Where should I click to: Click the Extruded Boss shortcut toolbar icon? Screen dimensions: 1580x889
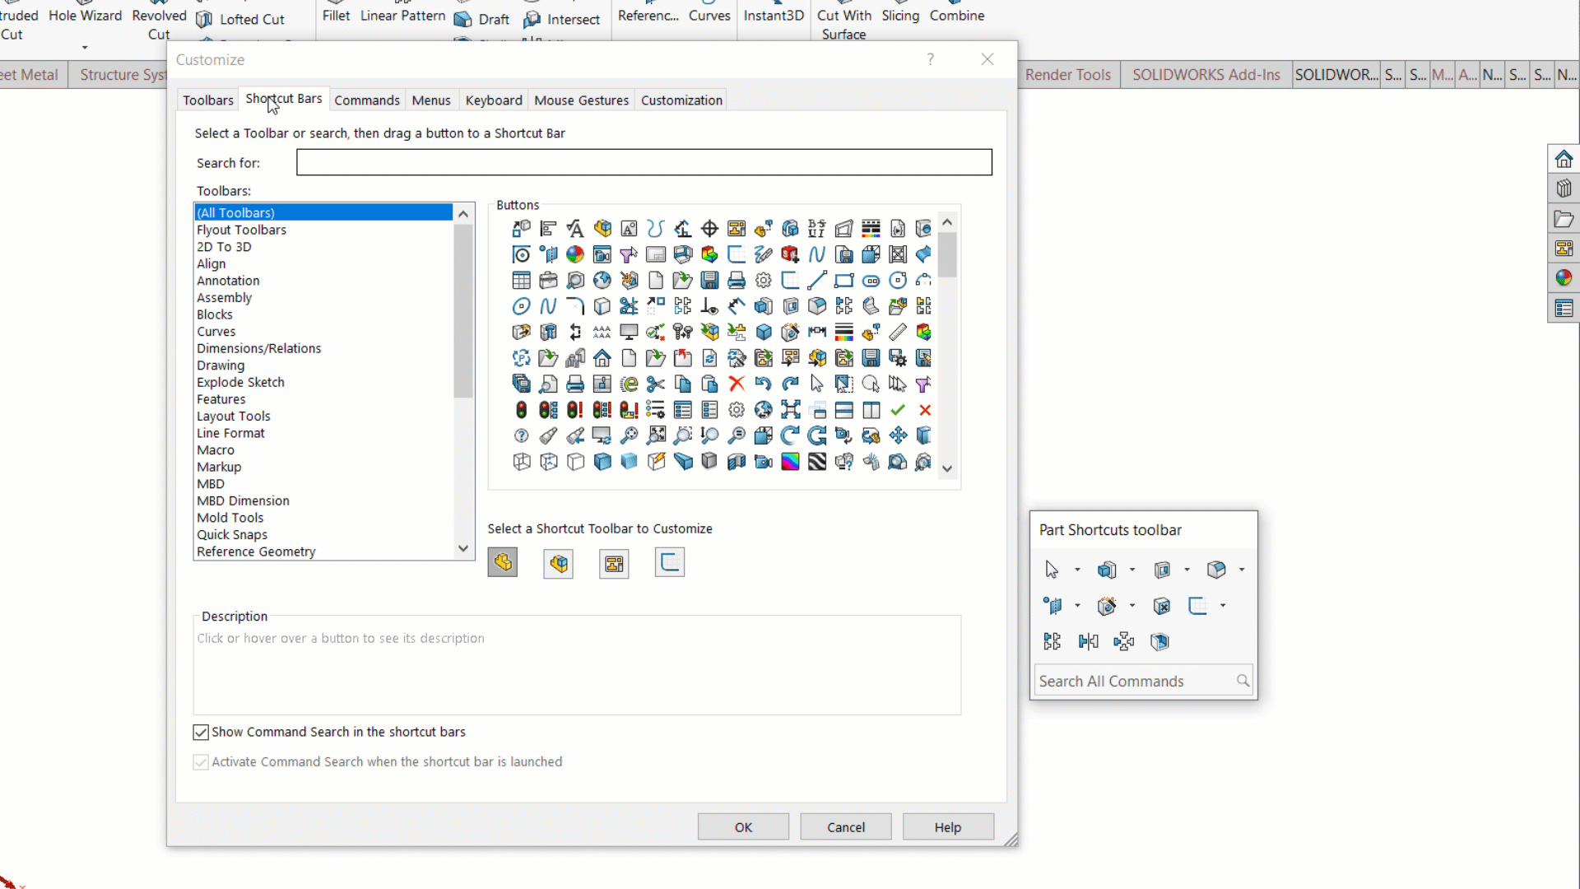coord(1106,570)
